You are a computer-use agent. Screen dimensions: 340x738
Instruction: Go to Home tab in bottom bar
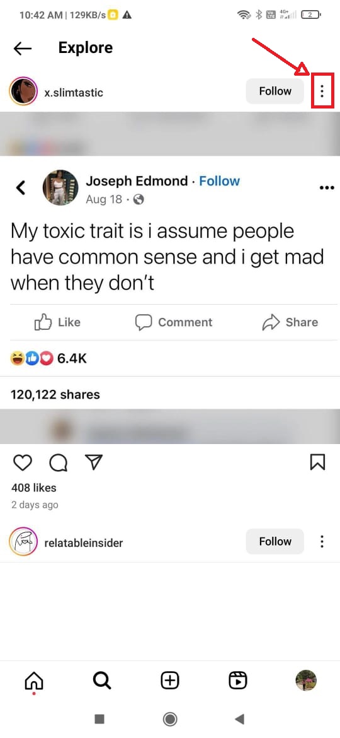(34, 681)
